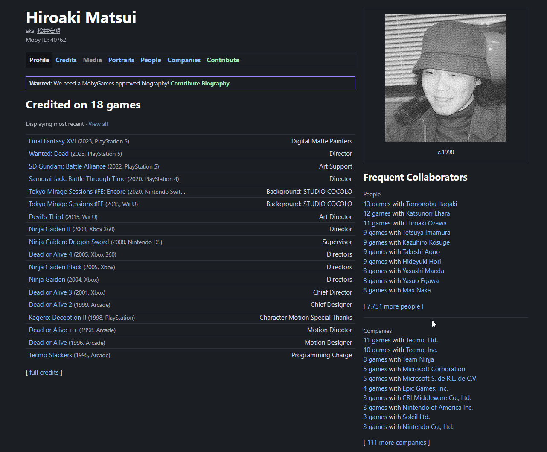The image size is (547, 452).
Task: Open the Tecmo Stackers game link
Action: click(x=50, y=355)
